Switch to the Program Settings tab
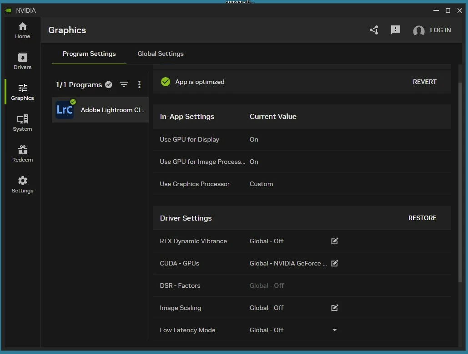Viewport: 468px width, 354px height. point(89,54)
